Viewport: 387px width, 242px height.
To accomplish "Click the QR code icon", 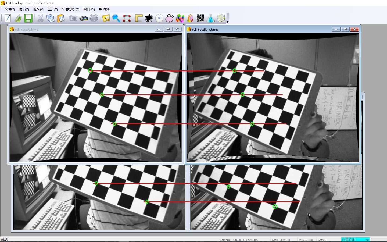I will pyautogui.click(x=200, y=18).
